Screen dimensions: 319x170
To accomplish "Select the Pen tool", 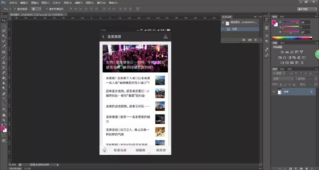I will 4,94.
